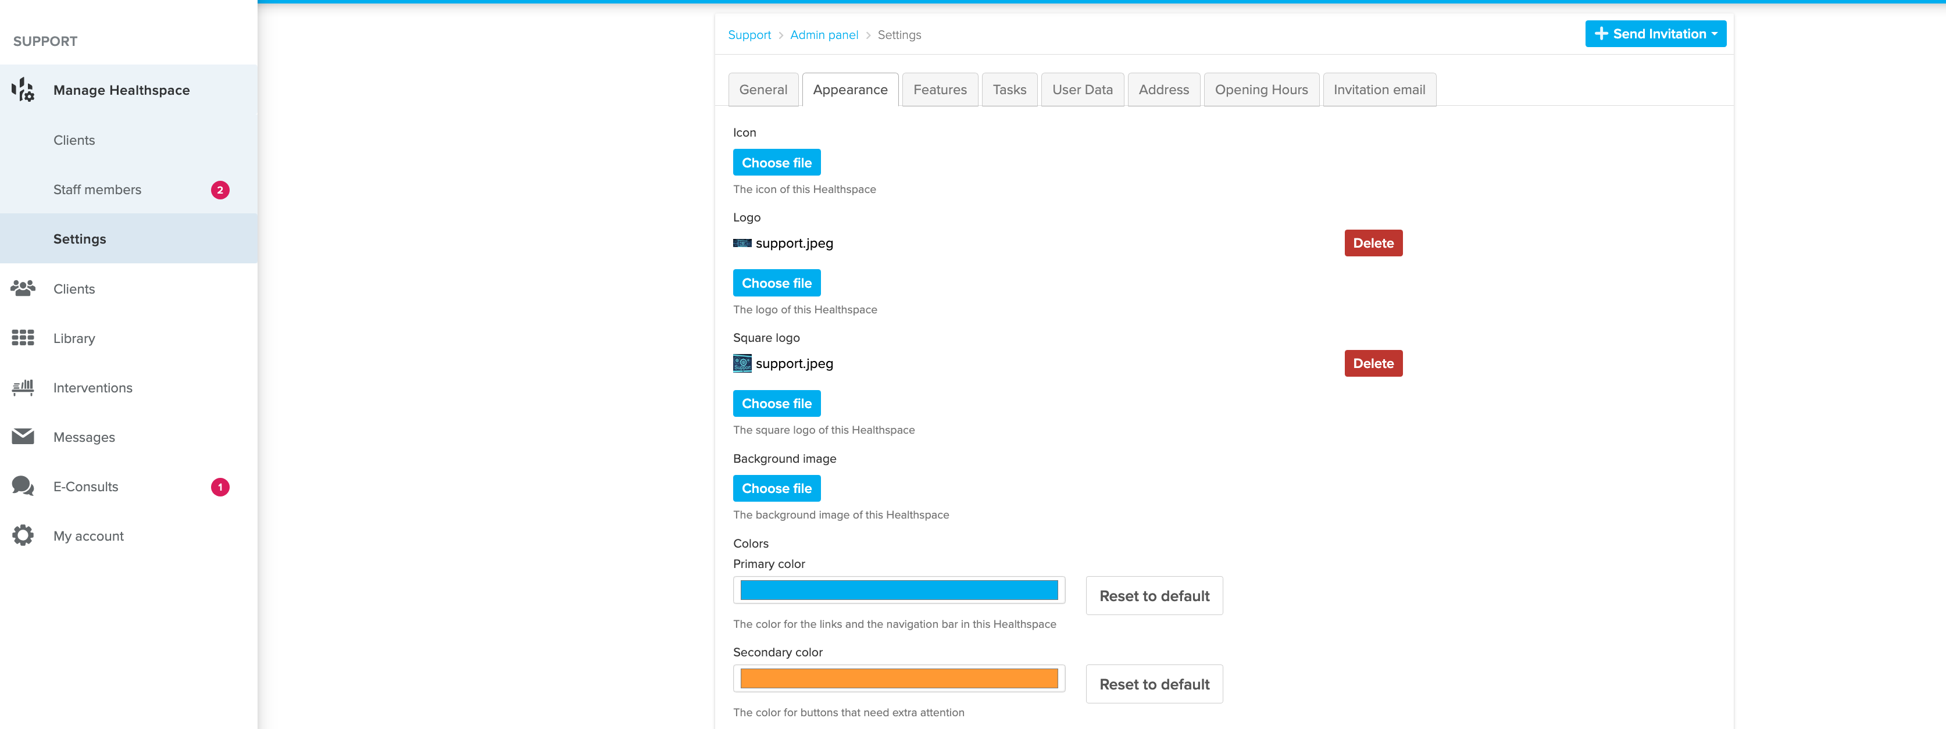The width and height of the screenshot is (1946, 729).
Task: Open Manage Healthspace in the sidebar
Action: [128, 90]
